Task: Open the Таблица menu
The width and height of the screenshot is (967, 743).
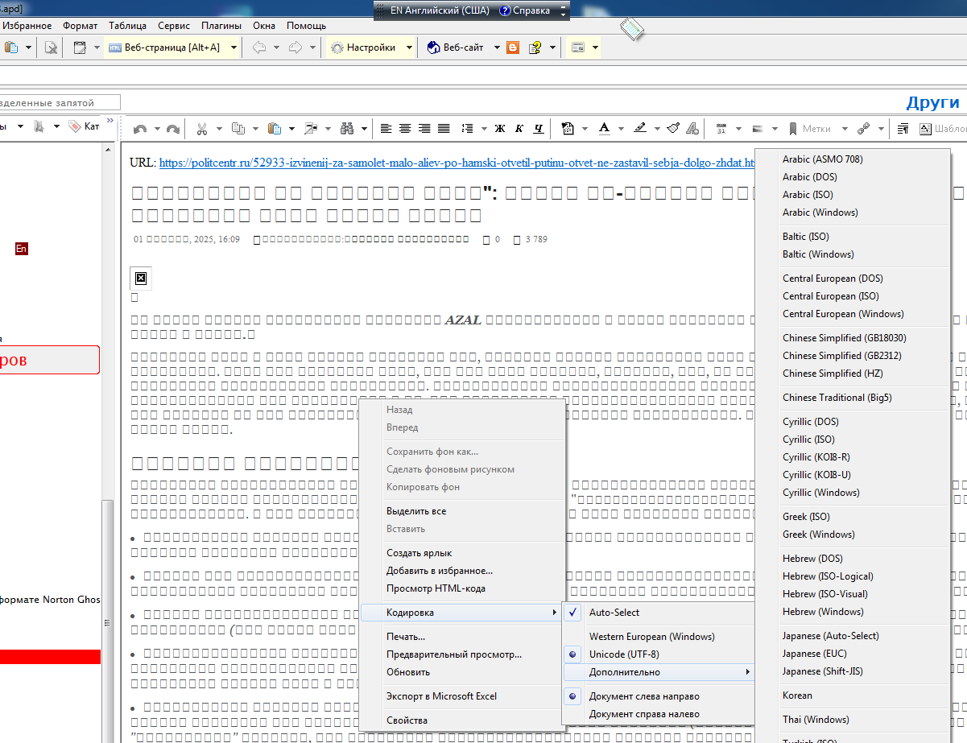Action: pos(128,26)
